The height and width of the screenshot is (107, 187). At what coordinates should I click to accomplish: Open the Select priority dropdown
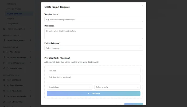[117, 87]
